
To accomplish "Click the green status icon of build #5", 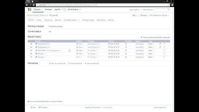I will (x=36, y=44).
